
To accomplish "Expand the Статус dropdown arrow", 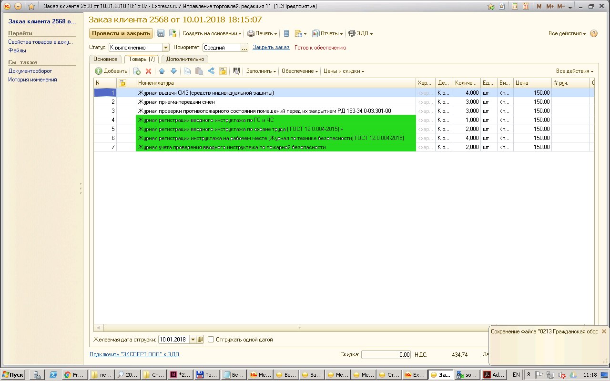I will coord(166,48).
